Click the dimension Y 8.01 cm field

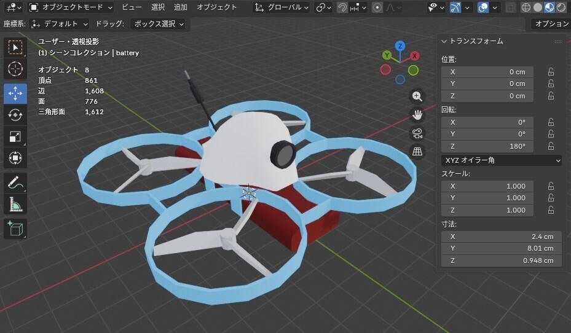click(x=501, y=248)
